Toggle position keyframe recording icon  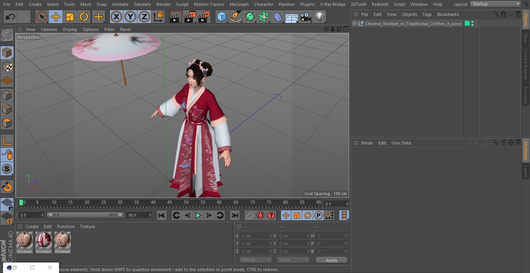tap(286, 215)
